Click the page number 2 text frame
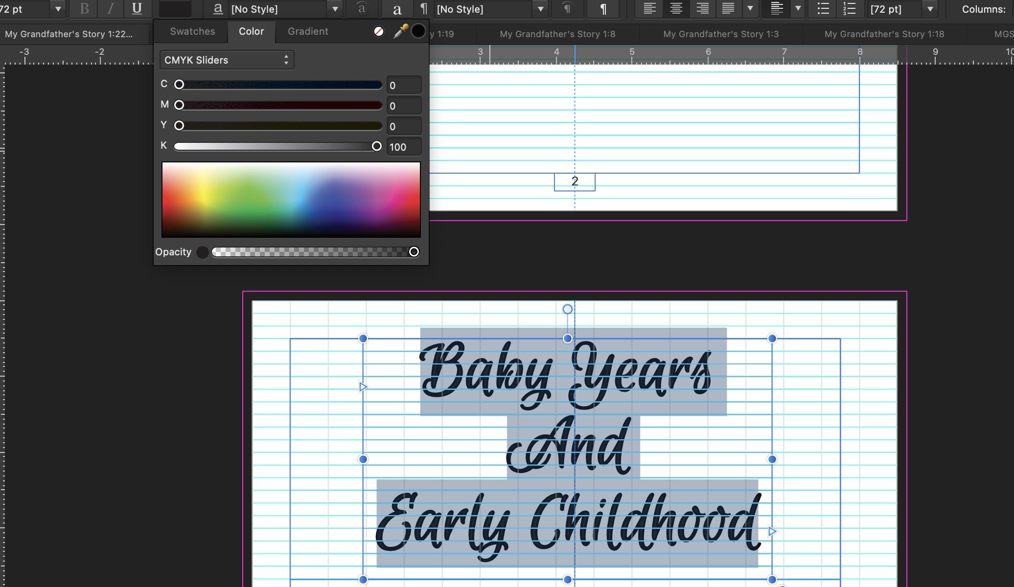Viewport: 1014px width, 587px height. pyautogui.click(x=575, y=182)
